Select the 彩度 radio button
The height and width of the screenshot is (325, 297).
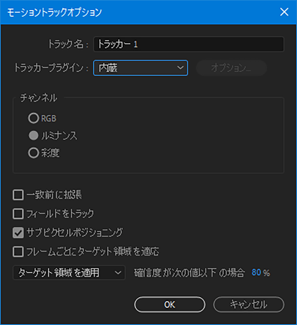33,153
